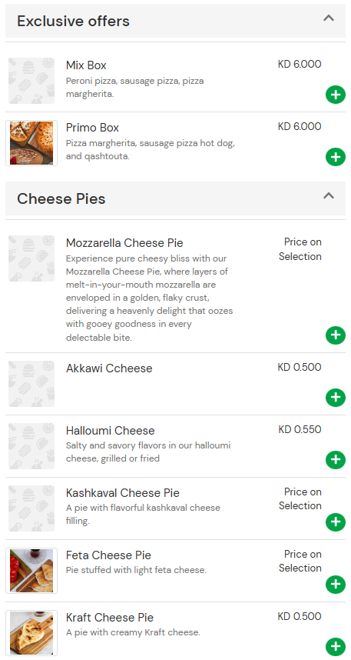Collapse the Cheese Pies section chevron
The height and width of the screenshot is (660, 351).
click(x=329, y=195)
